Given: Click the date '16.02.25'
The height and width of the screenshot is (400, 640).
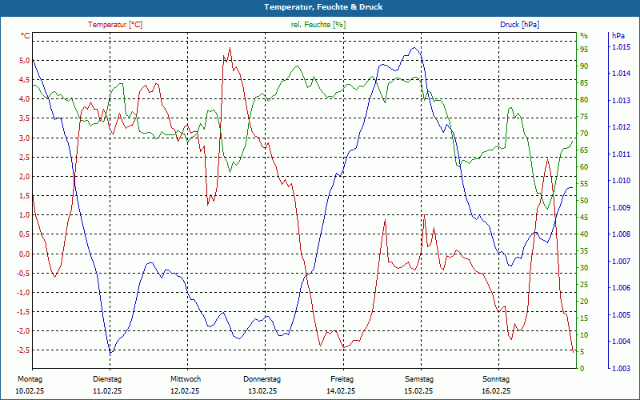Looking at the screenshot, I should point(496,391).
